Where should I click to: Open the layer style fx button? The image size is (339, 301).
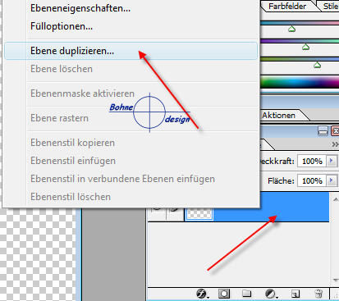click(x=203, y=294)
